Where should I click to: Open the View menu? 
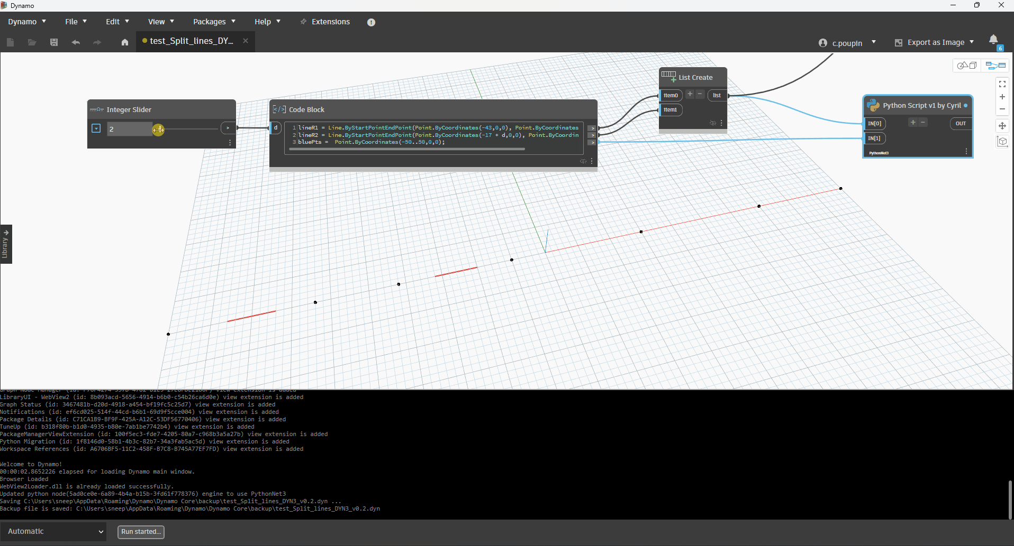pyautogui.click(x=161, y=22)
